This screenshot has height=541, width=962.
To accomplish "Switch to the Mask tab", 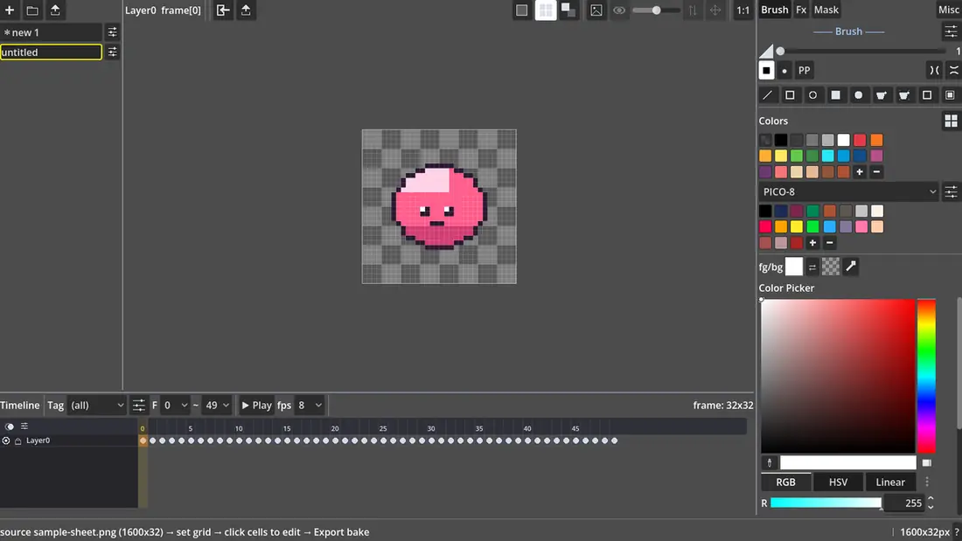I will [826, 10].
